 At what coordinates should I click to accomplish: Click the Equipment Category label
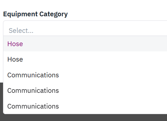35,14
